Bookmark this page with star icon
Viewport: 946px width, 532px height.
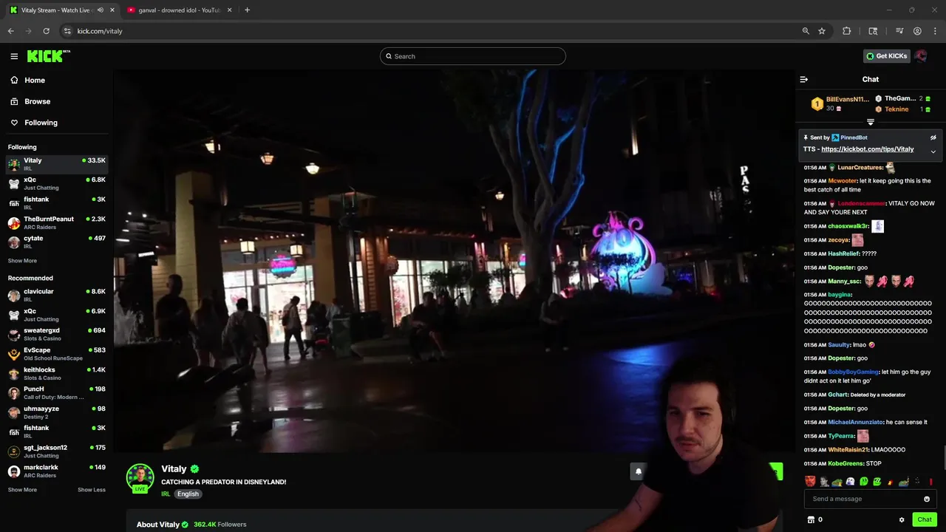click(822, 31)
